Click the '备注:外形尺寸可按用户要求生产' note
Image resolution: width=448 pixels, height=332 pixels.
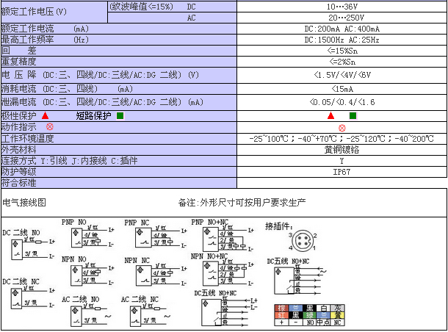coord(242,203)
